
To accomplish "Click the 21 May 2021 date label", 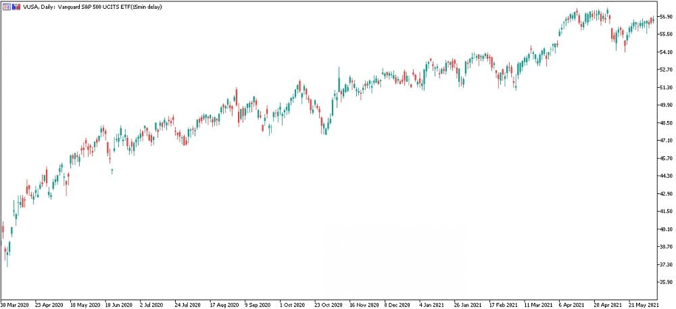I will click(x=643, y=304).
